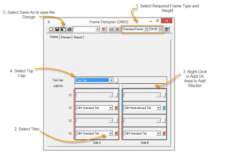The width and height of the screenshot is (227, 156).
Task: Click the teal swatch beside Markerboard Tile
Action: (x=164, y=108)
